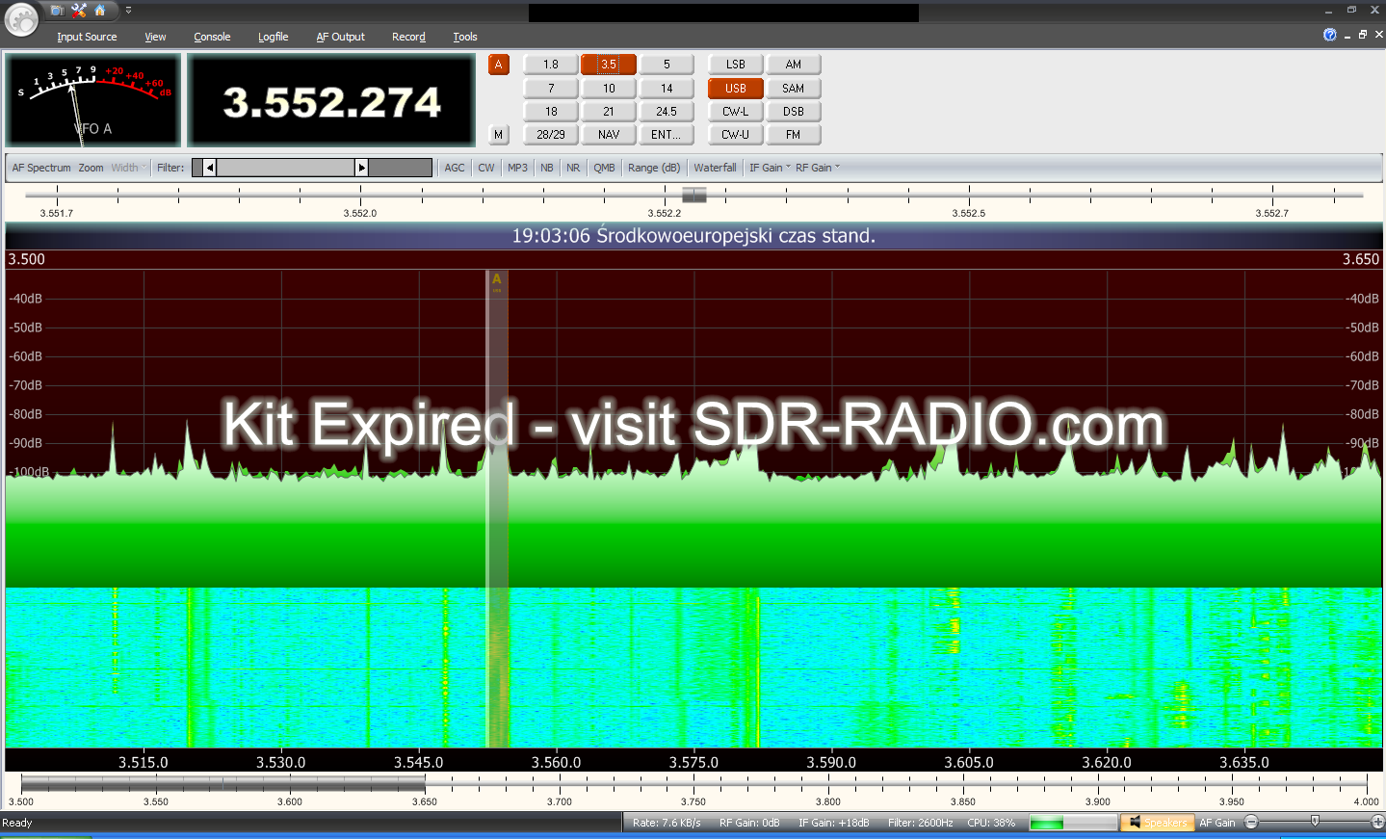Click the 3.552.274 frequency display
The image size is (1386, 839).
click(x=331, y=102)
